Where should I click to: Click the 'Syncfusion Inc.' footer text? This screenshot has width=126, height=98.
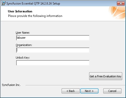[11, 85]
